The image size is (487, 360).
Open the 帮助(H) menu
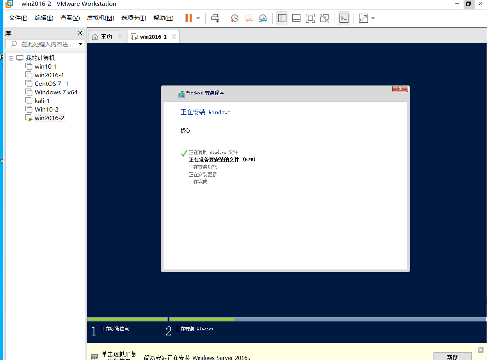coord(163,18)
